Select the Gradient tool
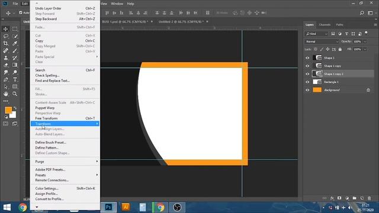Image resolution: width=379 pixels, height=213 pixels. [15, 65]
